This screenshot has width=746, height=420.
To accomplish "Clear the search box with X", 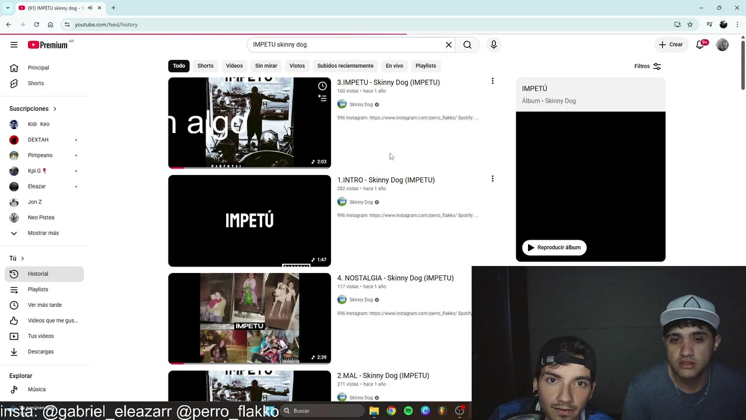I will (449, 45).
